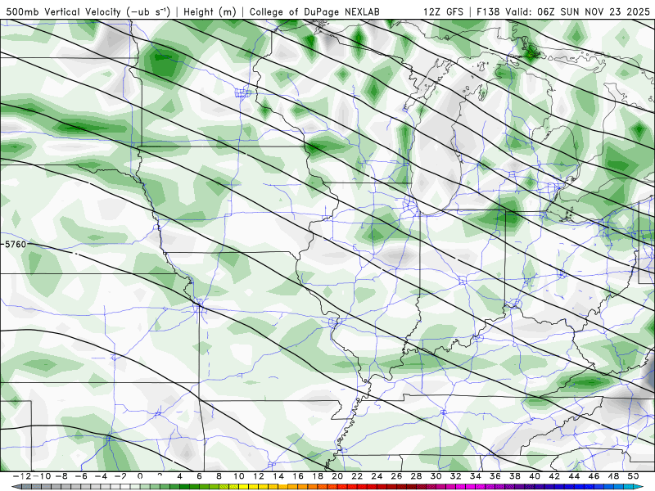
Task: Click the "-12" color scale value
Action: (21, 476)
